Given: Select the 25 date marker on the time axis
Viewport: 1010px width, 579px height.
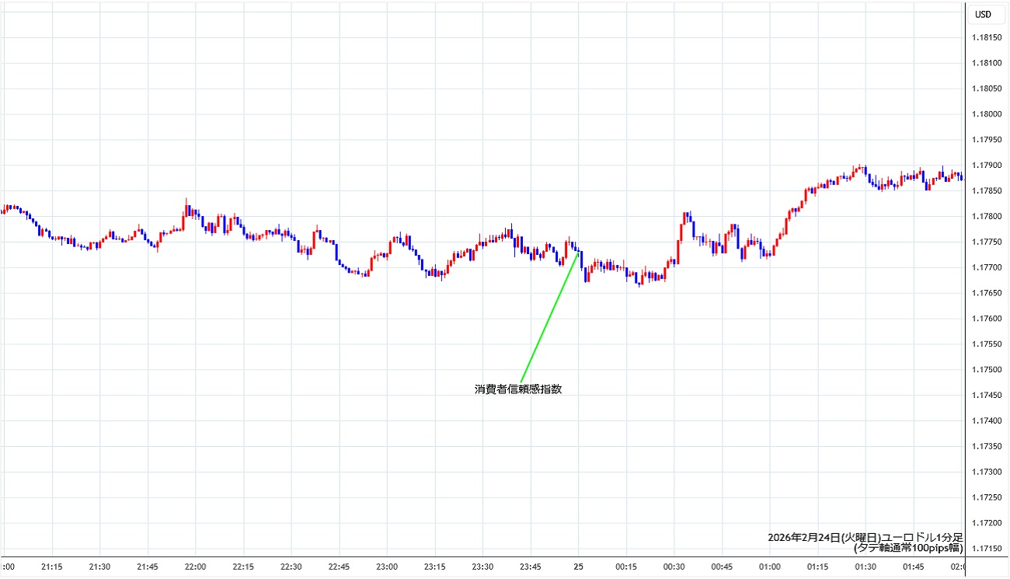Looking at the screenshot, I should 578,567.
